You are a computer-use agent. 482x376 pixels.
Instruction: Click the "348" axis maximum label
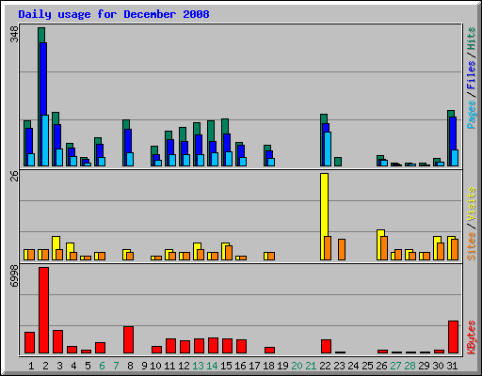(x=14, y=34)
